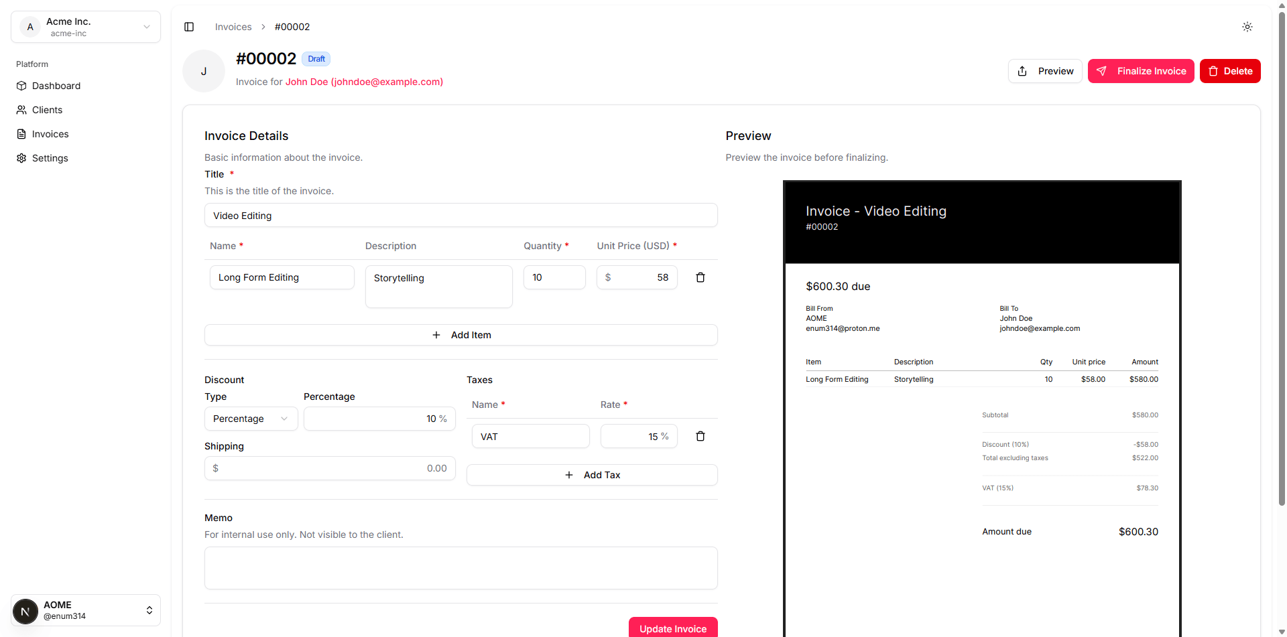The width and height of the screenshot is (1287, 637).
Task: Click the #00002 breadcrumb
Action: (292, 27)
